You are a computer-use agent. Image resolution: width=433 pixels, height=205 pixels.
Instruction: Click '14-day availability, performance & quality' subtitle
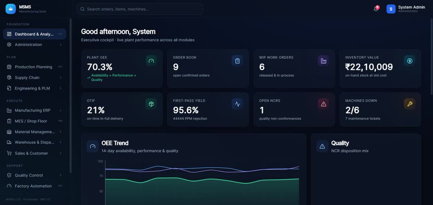pyautogui.click(x=140, y=151)
